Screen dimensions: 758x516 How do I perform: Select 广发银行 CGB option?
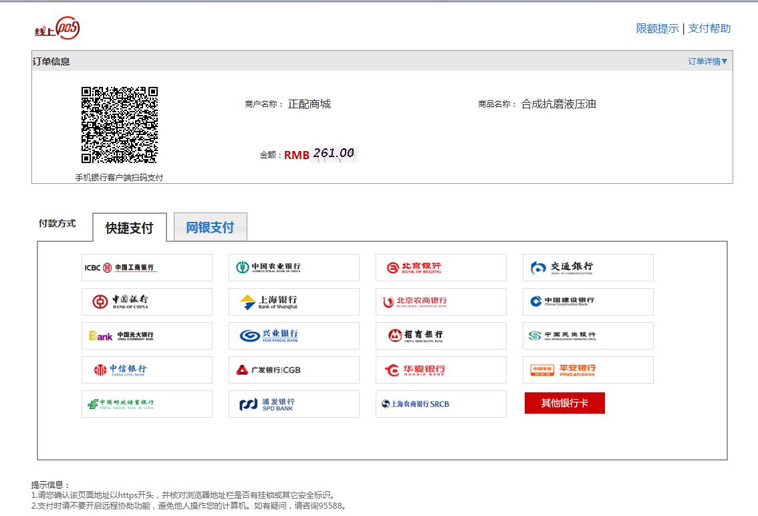point(294,370)
